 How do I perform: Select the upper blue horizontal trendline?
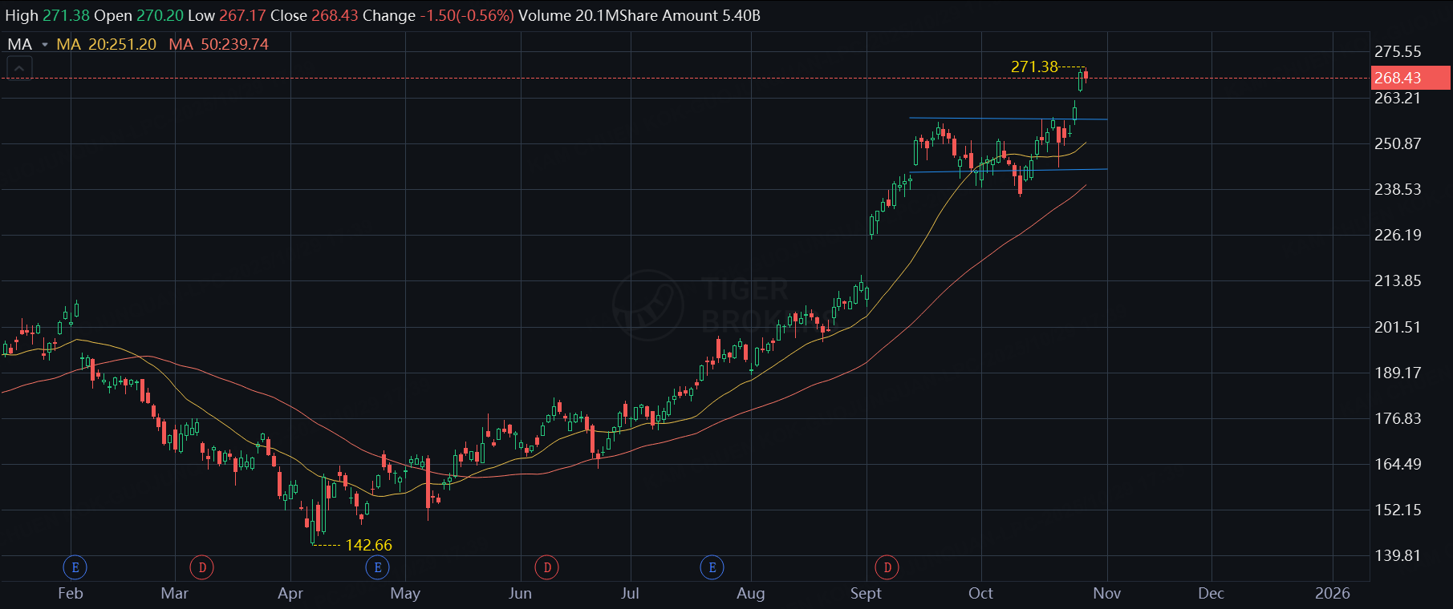pyautogui.click(x=1008, y=119)
